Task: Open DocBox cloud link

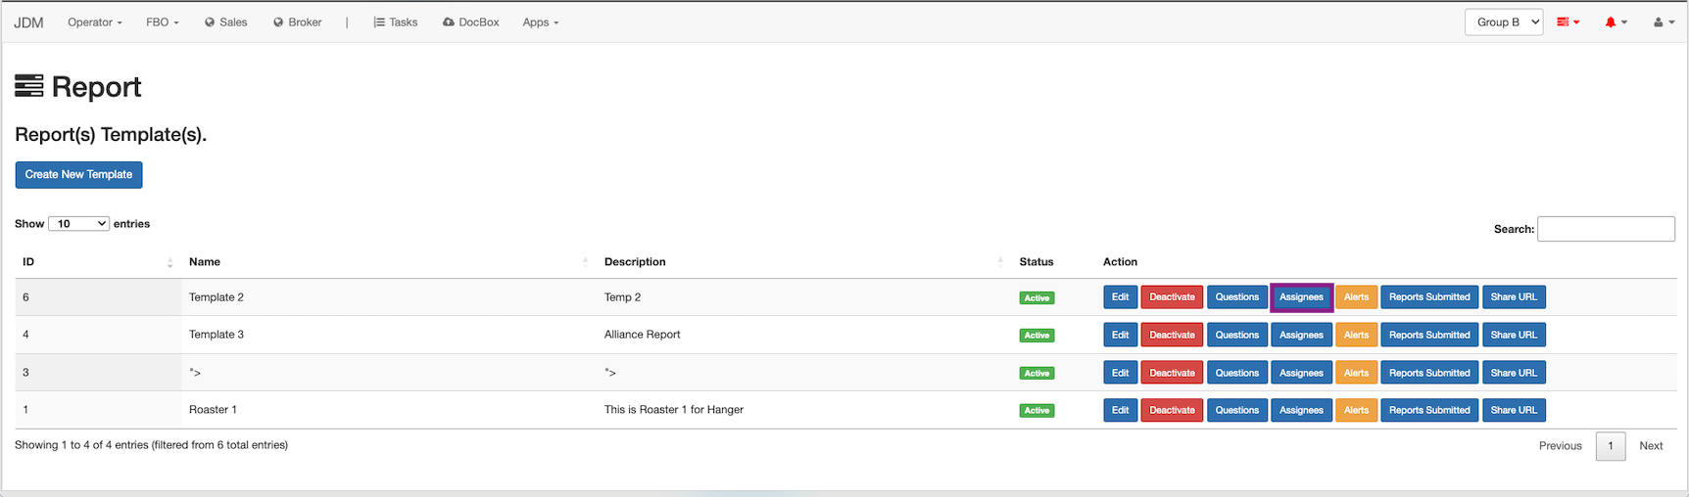Action: point(470,23)
